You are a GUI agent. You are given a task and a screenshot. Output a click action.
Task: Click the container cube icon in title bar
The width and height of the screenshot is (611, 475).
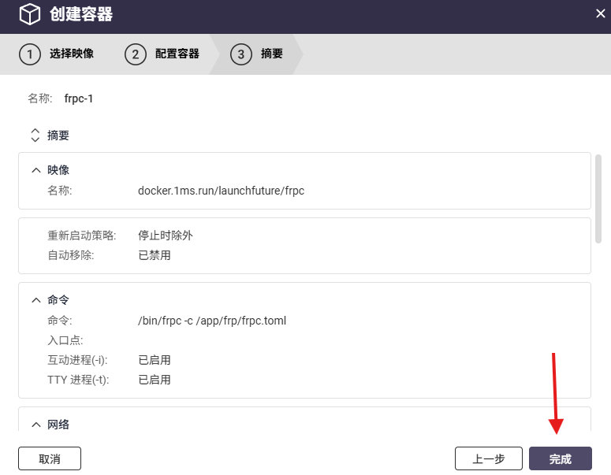click(30, 14)
